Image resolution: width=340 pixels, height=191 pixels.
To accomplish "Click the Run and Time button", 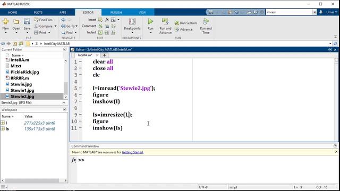I will pyautogui.click(x=206, y=26).
